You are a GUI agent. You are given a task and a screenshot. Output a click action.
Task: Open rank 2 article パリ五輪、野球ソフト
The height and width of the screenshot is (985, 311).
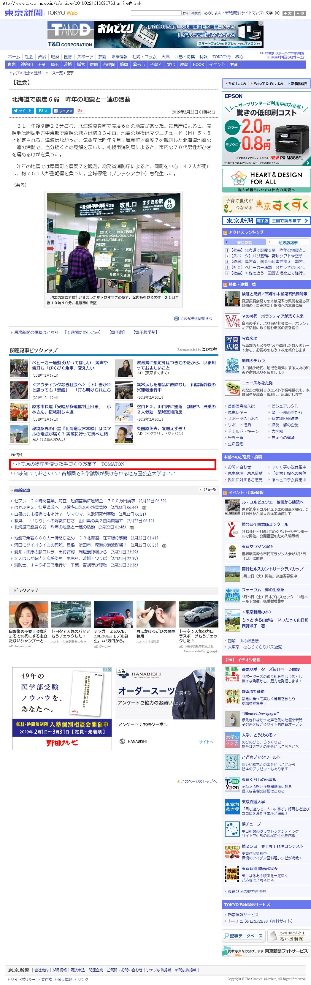[x=269, y=256]
